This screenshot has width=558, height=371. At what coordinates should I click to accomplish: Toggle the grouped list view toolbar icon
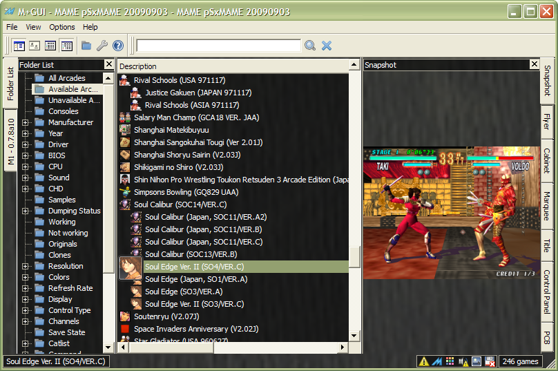67,46
